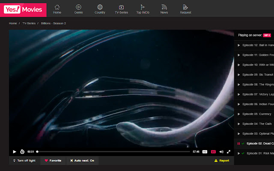Viewport: 274px width, 171px height.
Task: Play Episode 06: Indian Four
Action: point(254,104)
